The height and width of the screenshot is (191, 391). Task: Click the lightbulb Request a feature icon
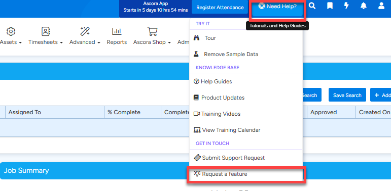[197, 174]
